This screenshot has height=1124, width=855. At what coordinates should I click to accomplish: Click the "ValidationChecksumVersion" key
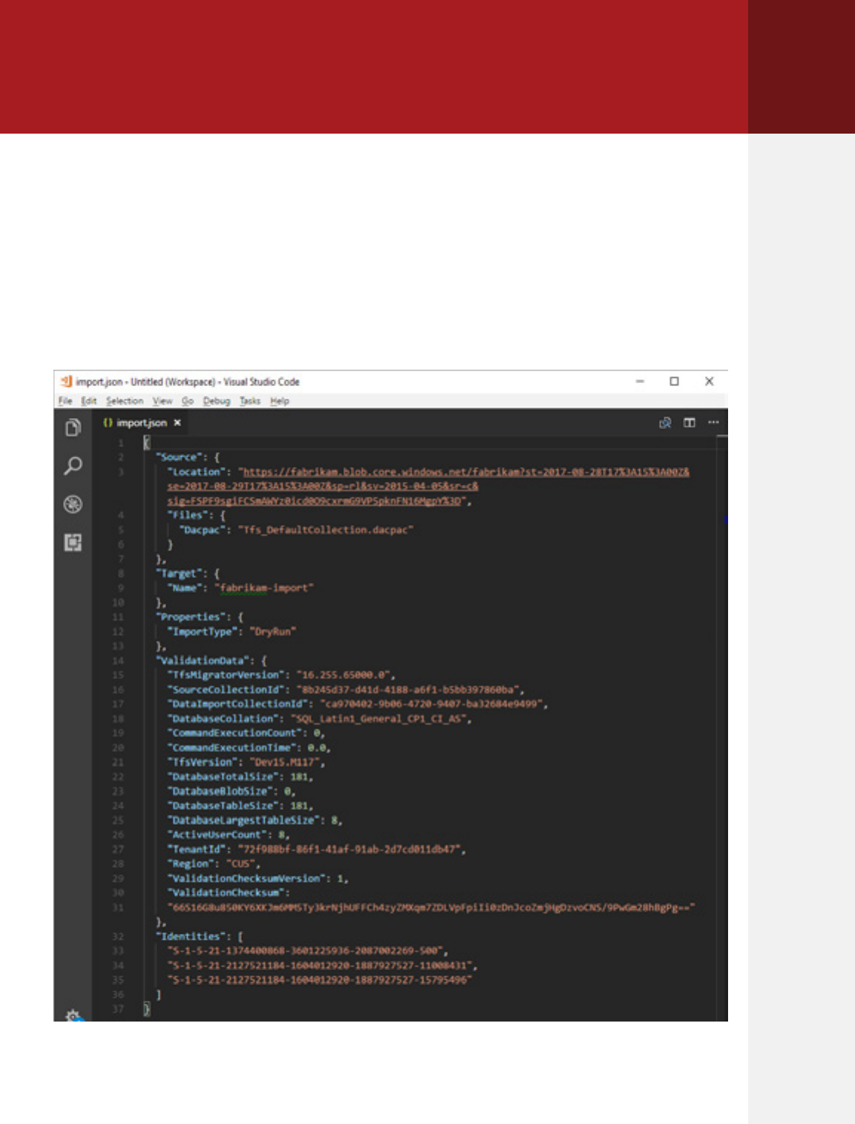[246, 878]
